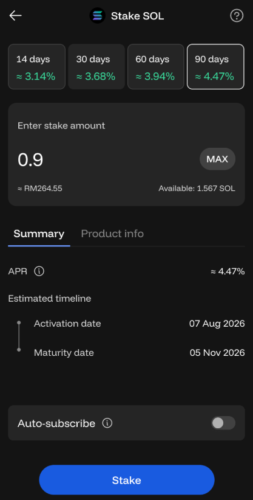Tap the Activation date 07 Aug 2026
This screenshot has width=253, height=500.
tap(217, 324)
